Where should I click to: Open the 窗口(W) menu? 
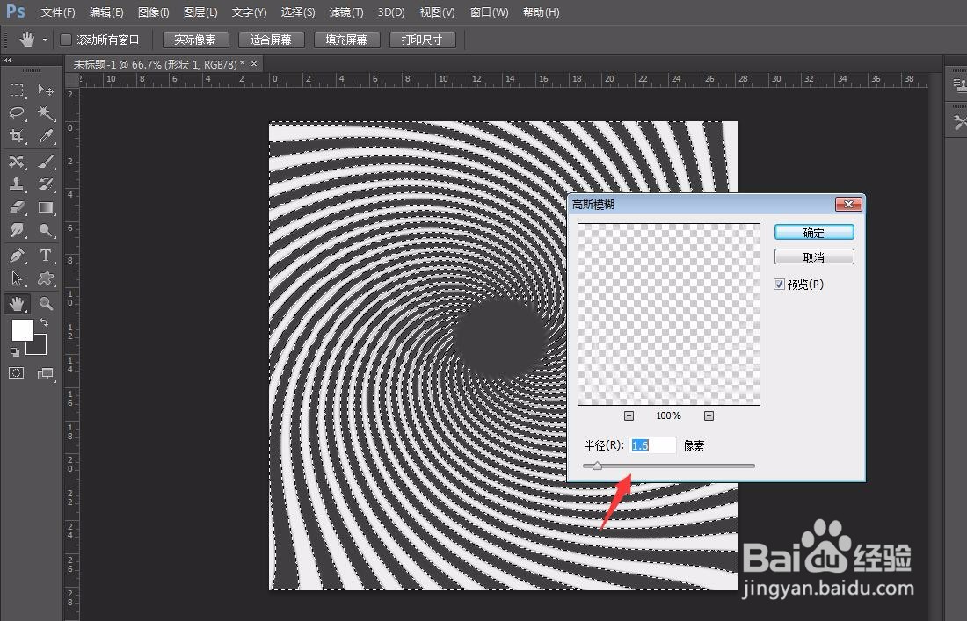click(x=489, y=11)
